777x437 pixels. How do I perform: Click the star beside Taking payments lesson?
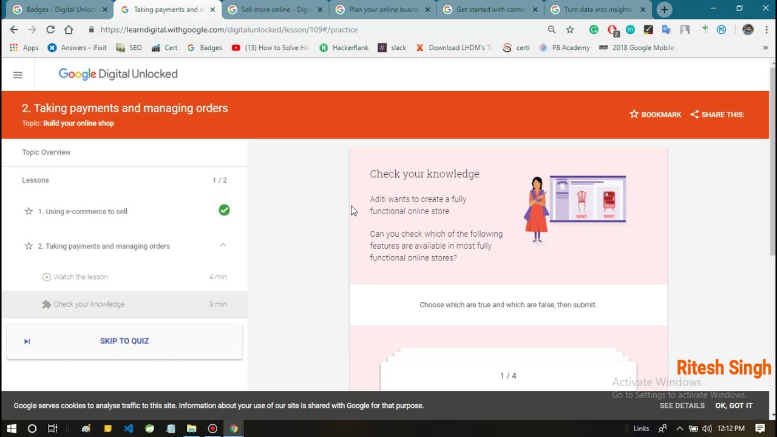point(29,246)
